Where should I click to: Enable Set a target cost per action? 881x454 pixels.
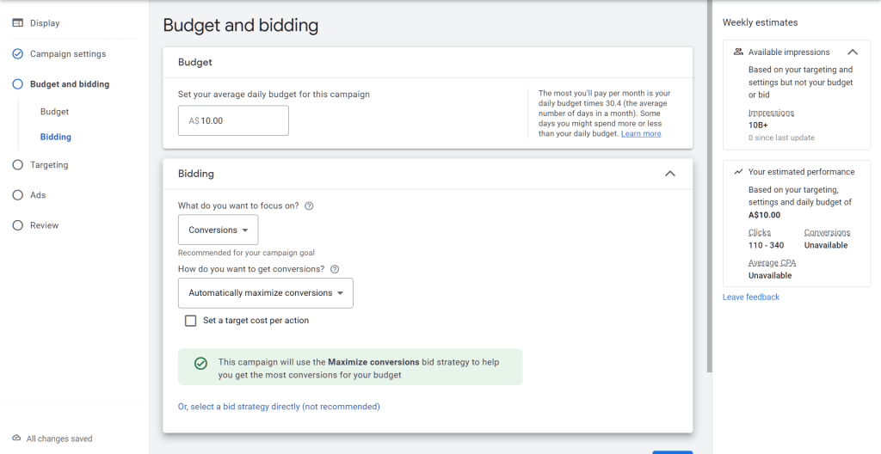pyautogui.click(x=191, y=321)
